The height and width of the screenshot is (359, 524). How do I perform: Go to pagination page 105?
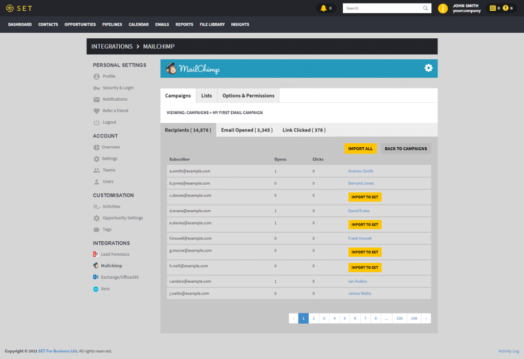(399, 318)
